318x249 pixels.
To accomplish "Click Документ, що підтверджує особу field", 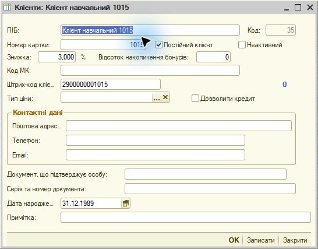I will [x=206, y=174].
